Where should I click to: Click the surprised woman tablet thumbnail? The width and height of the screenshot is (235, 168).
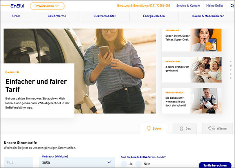pyautogui.click(x=206, y=40)
